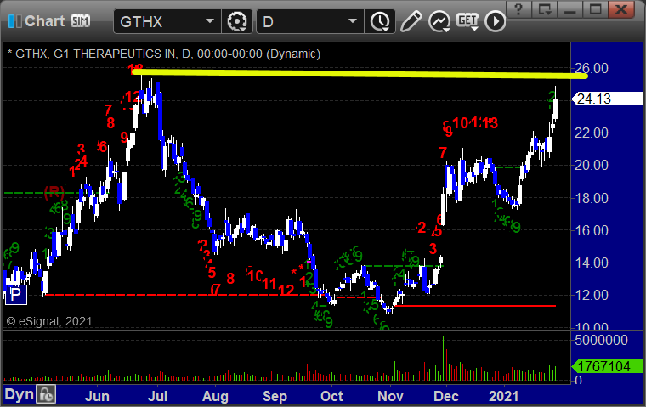Select the solid red line below 12.00

473,306
